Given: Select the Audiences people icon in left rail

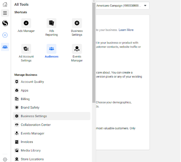Looking at the screenshot, I should pyautogui.click(x=5, y=47).
